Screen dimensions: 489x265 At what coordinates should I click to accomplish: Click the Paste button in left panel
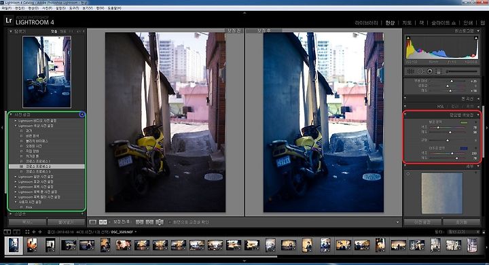[x=66, y=222]
